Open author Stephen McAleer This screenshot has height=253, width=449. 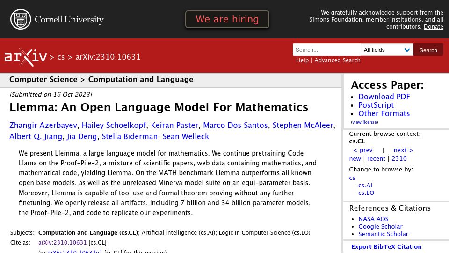point(303,126)
